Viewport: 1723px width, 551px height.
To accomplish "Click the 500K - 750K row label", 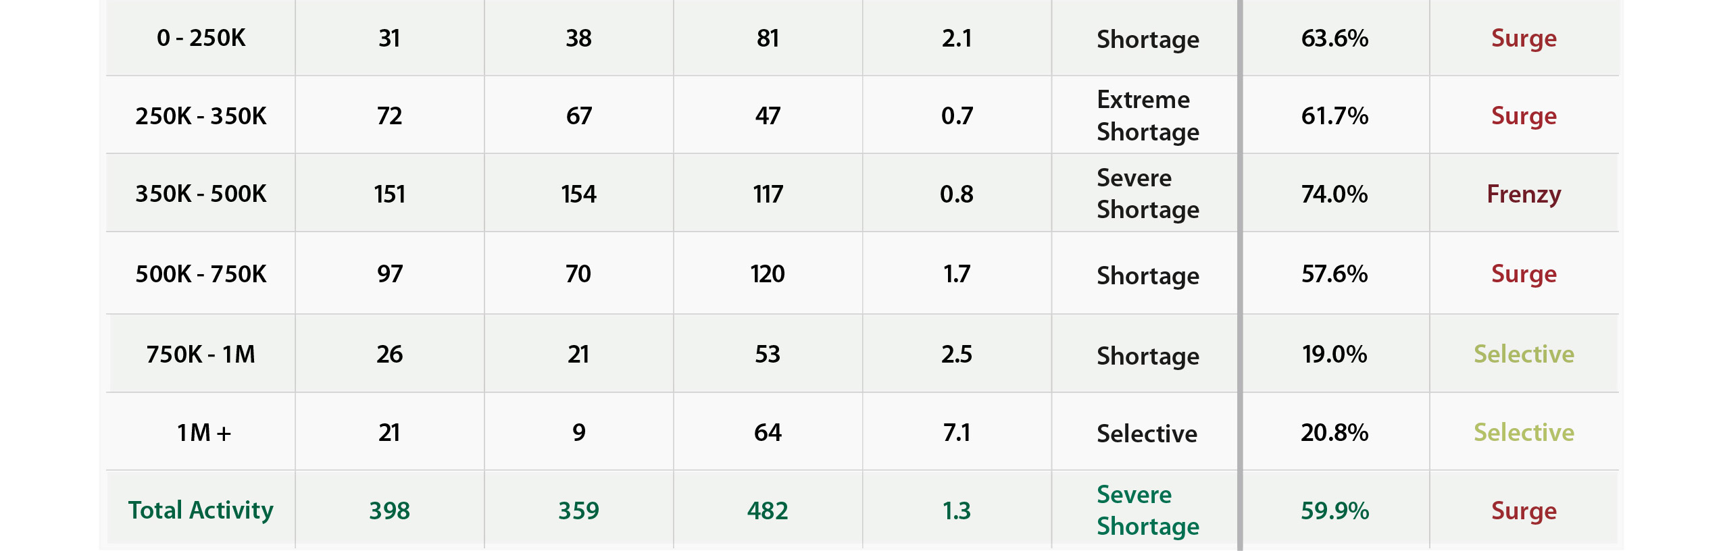I will pos(201,273).
